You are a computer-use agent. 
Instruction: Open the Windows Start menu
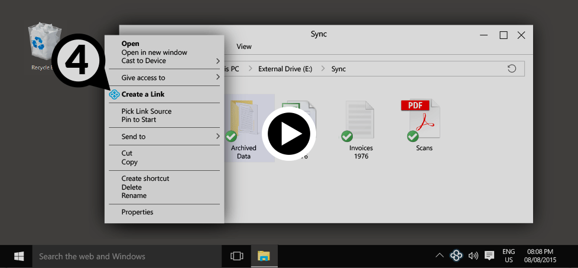[19, 256]
